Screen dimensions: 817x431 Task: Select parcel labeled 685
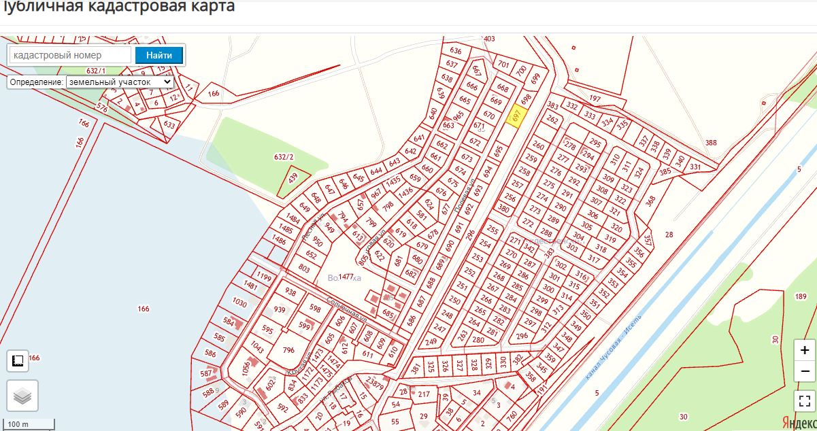point(388,313)
